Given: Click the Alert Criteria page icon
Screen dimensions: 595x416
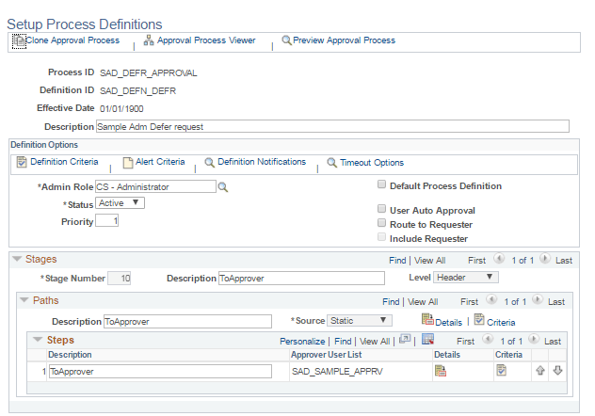Looking at the screenshot, I should point(128,162).
